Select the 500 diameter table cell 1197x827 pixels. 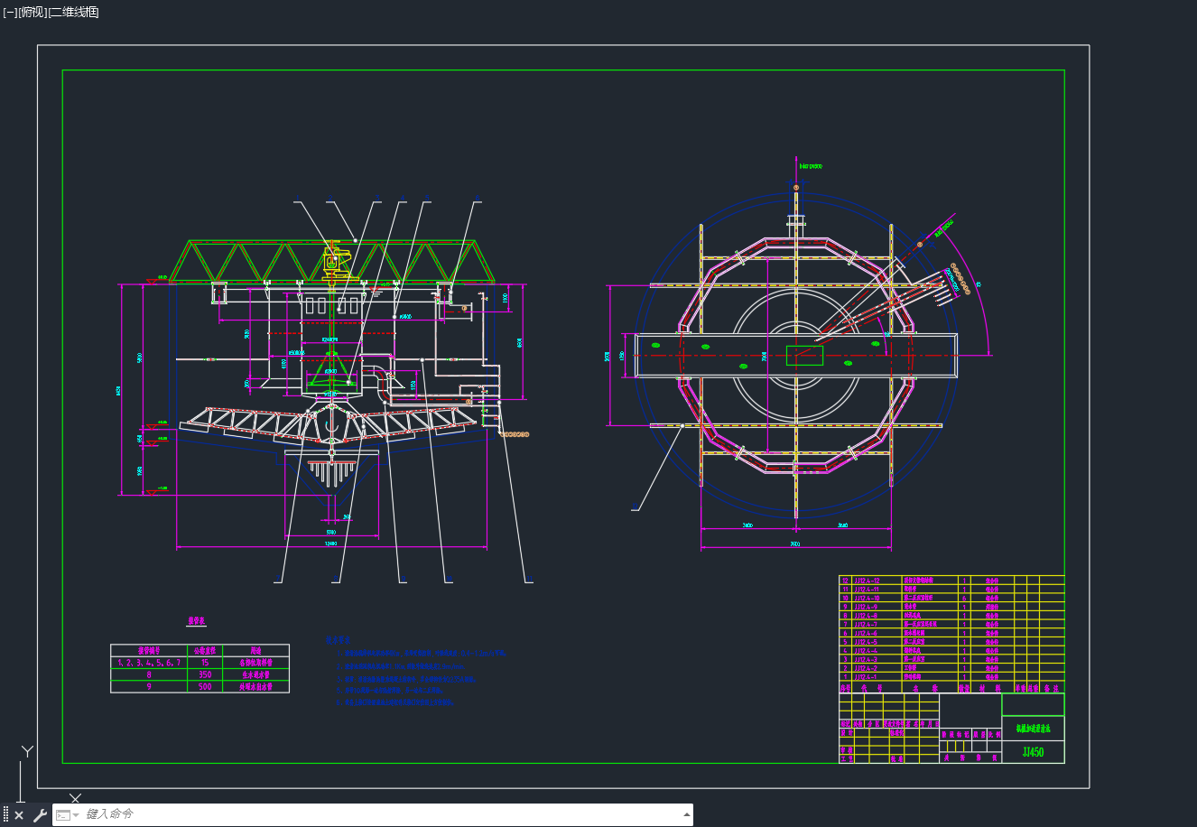coord(205,686)
